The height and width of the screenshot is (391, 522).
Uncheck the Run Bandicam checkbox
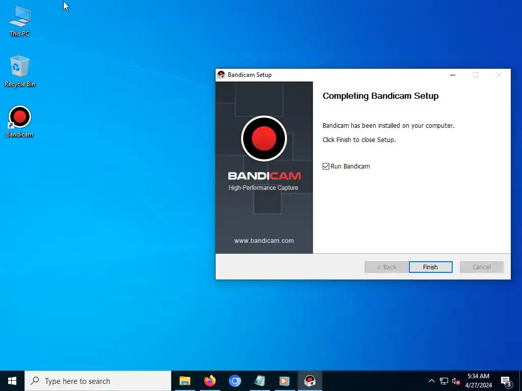tap(326, 166)
